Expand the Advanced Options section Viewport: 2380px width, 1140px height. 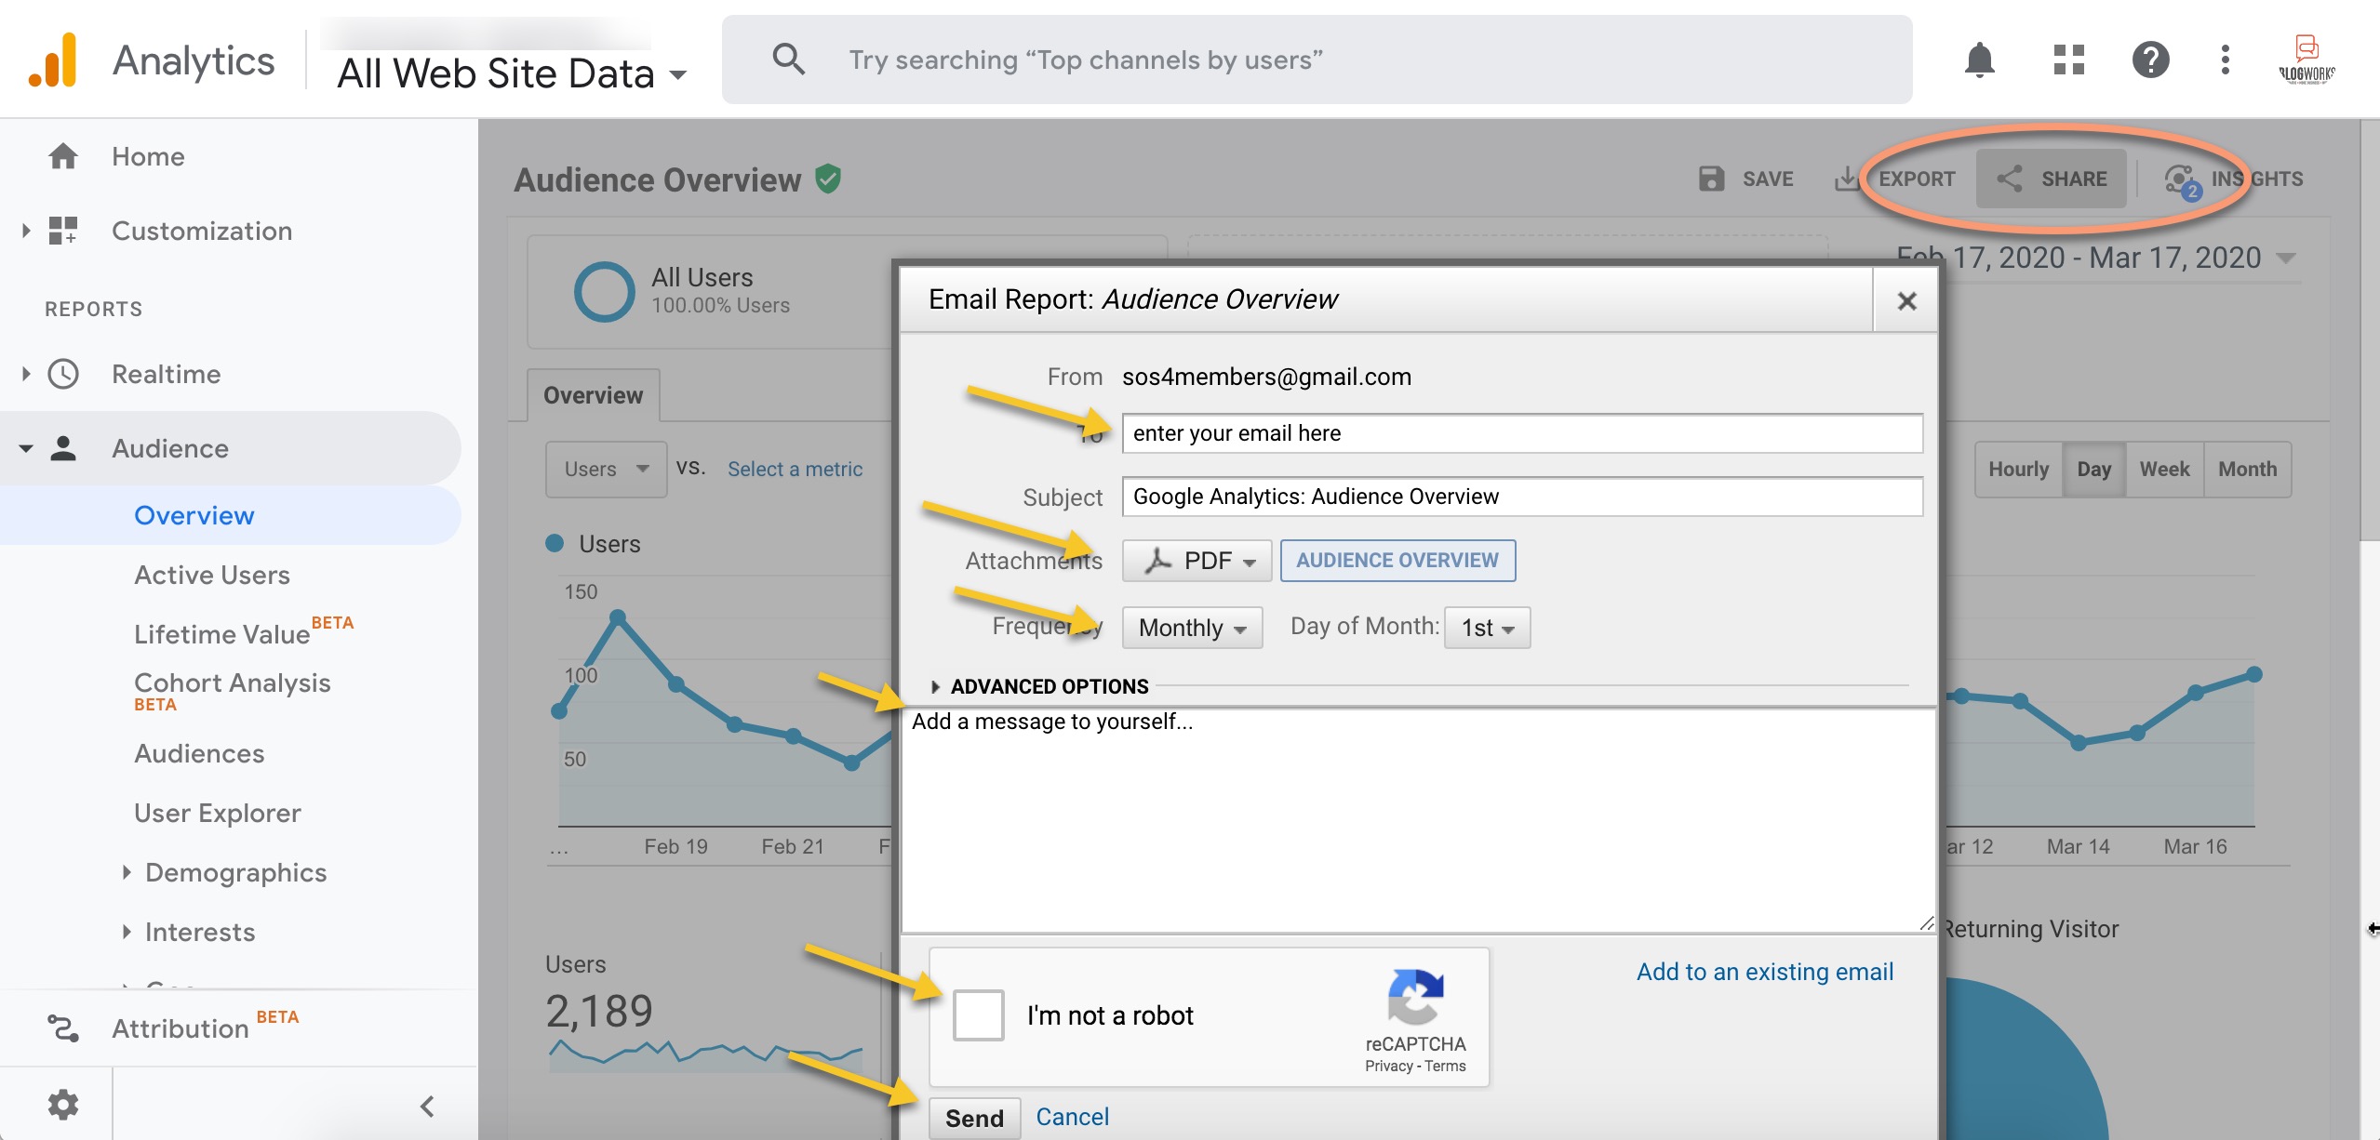(x=1039, y=686)
